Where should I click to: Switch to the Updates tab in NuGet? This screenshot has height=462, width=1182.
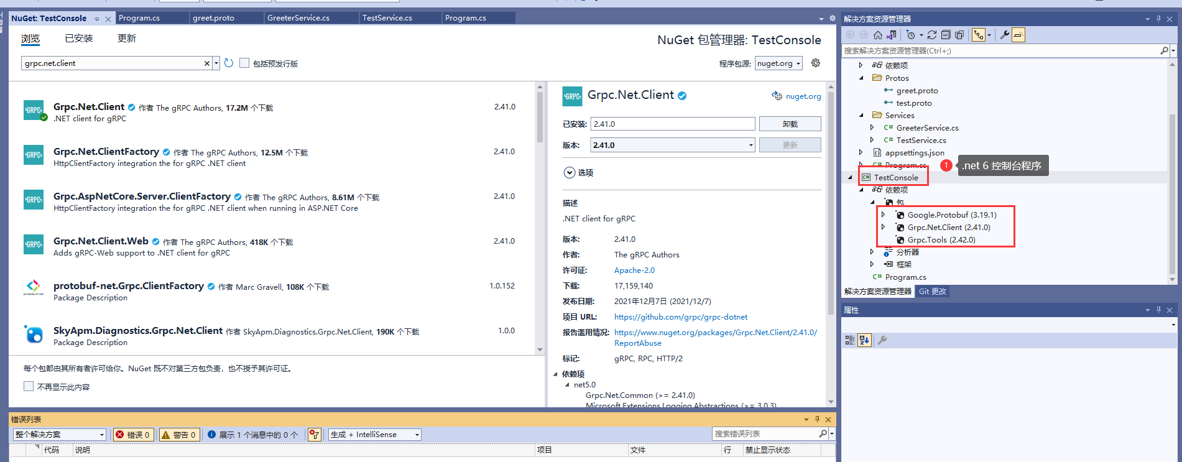click(x=127, y=39)
